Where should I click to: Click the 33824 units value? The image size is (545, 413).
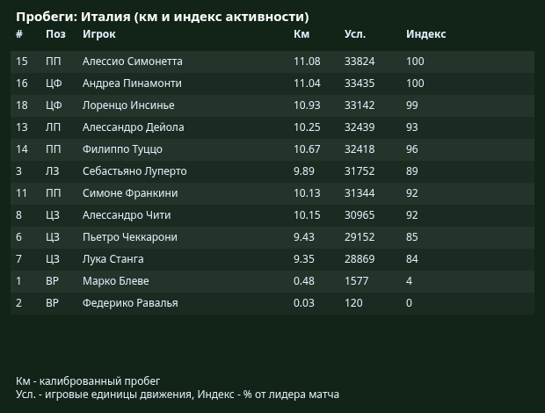click(x=360, y=62)
